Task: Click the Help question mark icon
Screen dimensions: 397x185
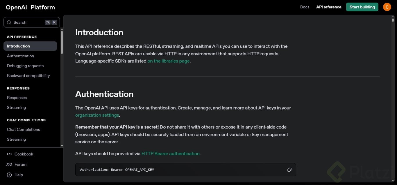Action: (9, 175)
